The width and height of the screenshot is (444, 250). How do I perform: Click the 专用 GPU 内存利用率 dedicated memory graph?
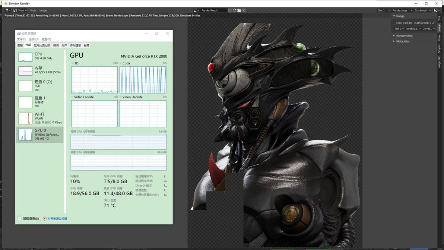point(119,142)
